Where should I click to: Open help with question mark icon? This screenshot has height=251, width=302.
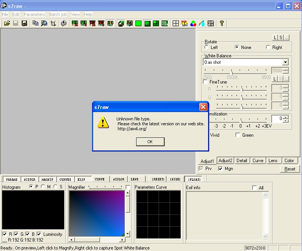click(222, 24)
